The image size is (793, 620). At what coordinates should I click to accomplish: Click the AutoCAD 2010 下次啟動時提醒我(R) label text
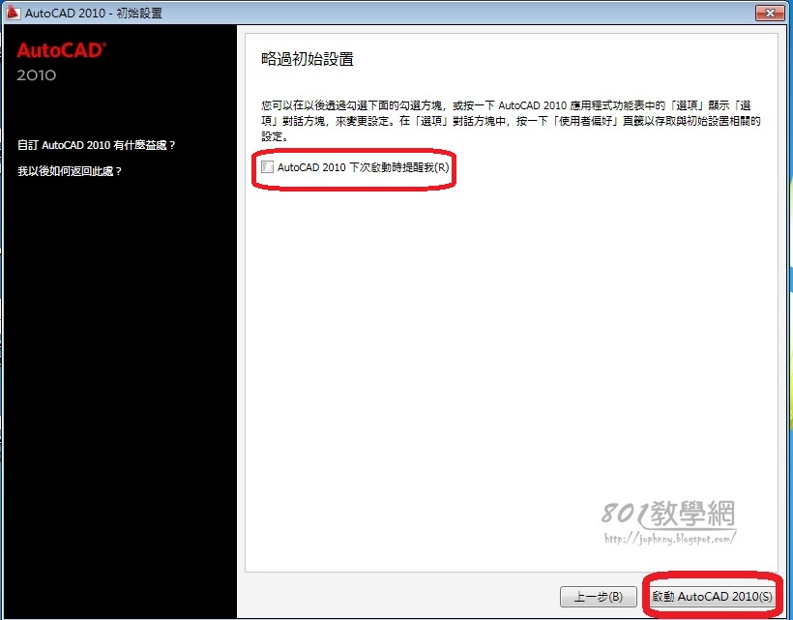tap(363, 167)
